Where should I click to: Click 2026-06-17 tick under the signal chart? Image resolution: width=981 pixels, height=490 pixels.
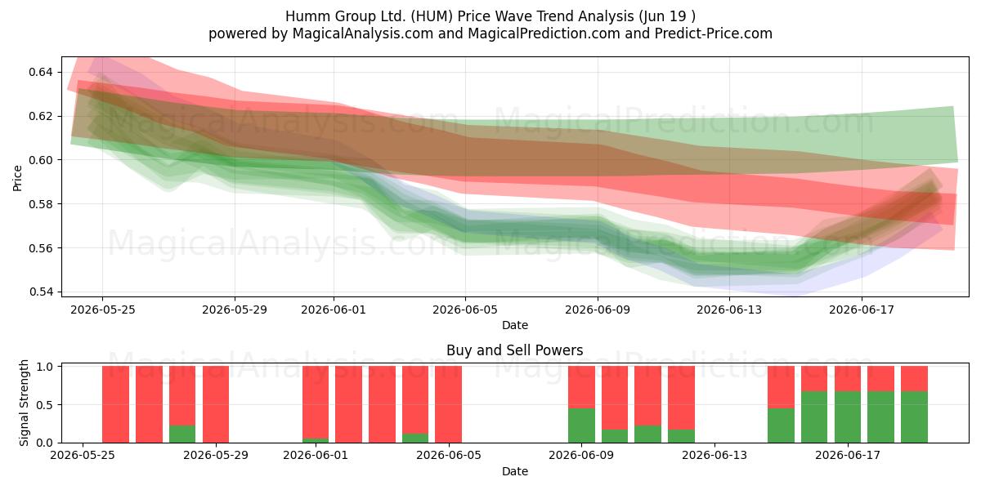849,456
